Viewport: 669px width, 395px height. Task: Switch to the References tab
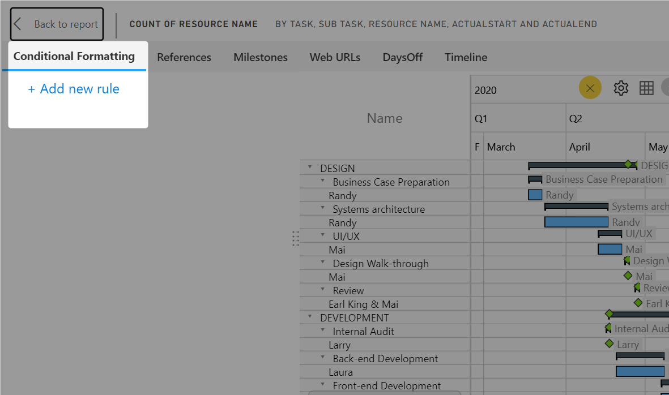pyautogui.click(x=184, y=57)
